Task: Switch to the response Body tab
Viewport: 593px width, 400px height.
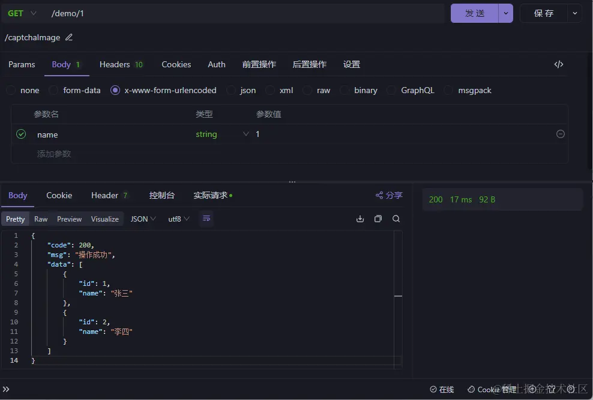Action: 18,195
